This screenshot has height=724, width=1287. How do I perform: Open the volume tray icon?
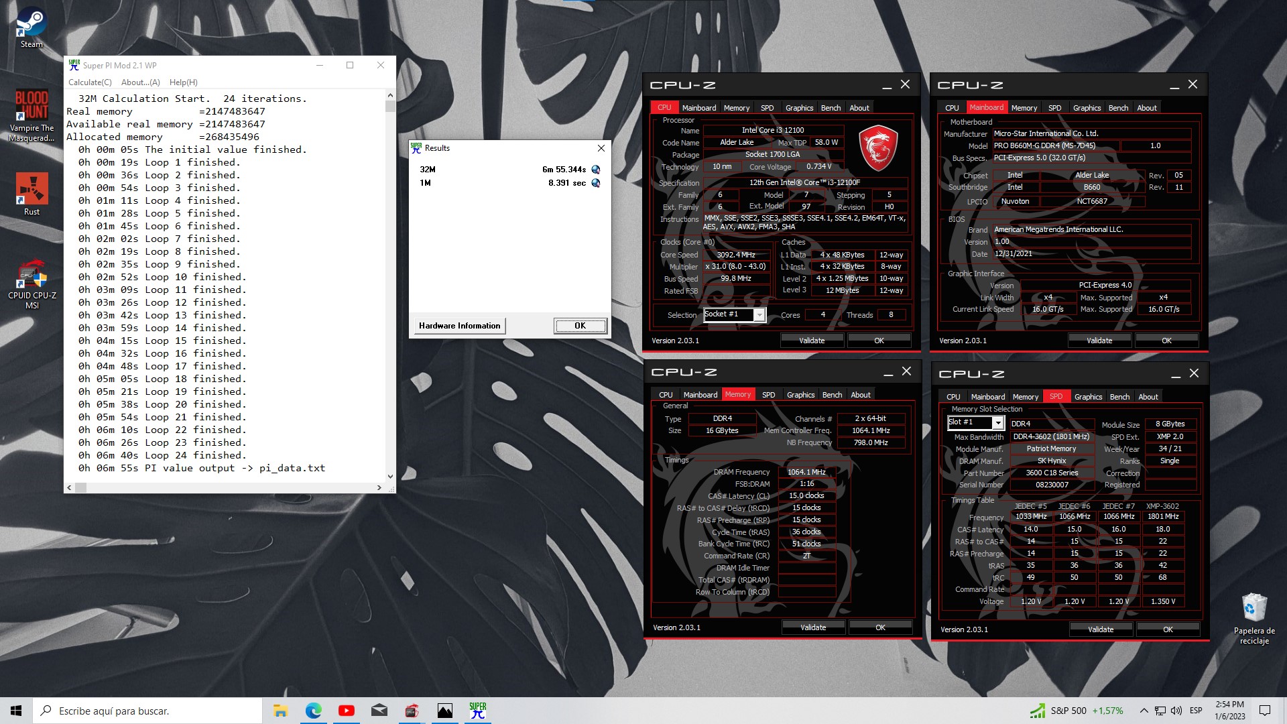(x=1176, y=711)
